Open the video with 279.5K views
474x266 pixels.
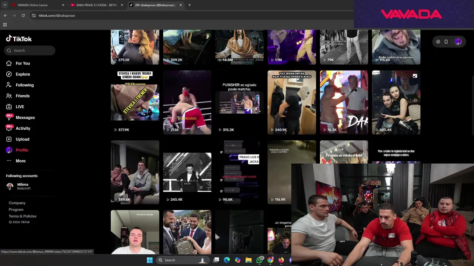click(135, 47)
